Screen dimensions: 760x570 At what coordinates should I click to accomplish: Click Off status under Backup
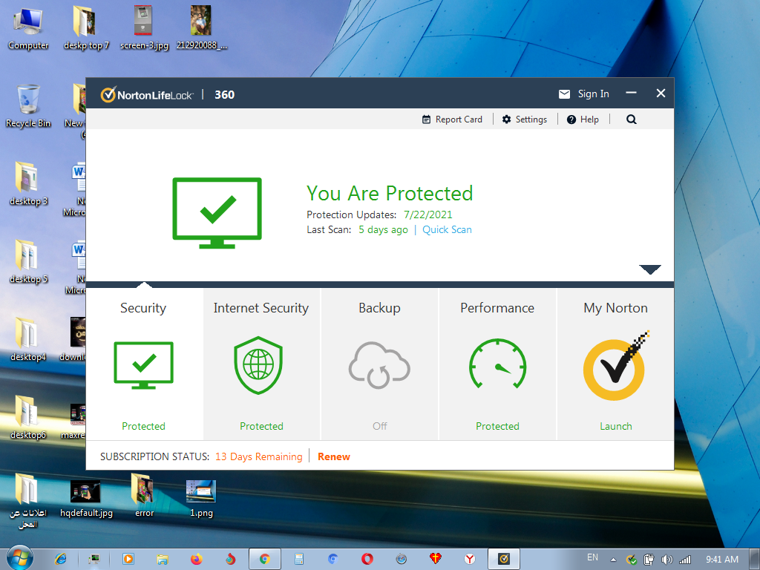point(379,426)
